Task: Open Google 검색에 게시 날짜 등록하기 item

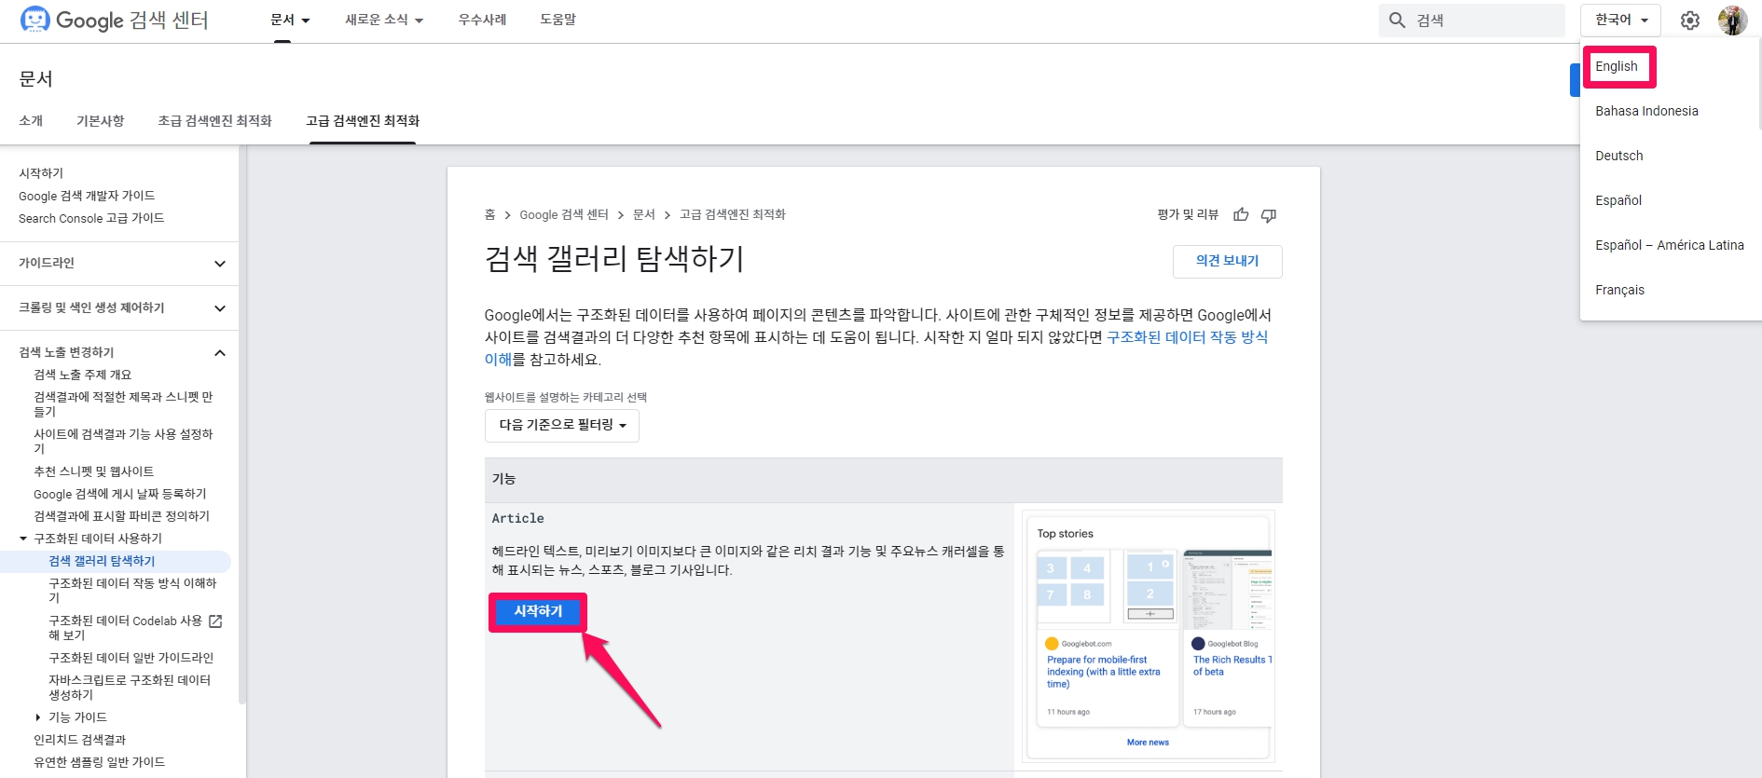Action: pyautogui.click(x=119, y=494)
